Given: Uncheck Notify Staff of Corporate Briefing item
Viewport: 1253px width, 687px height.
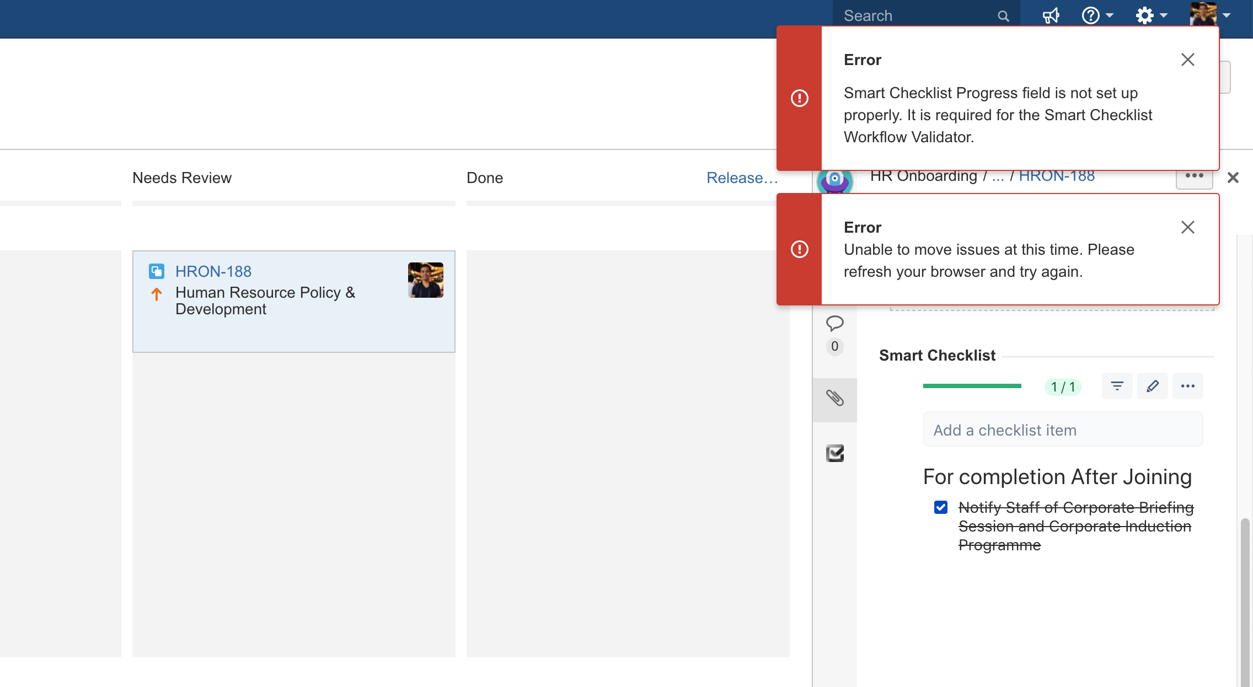Looking at the screenshot, I should (941, 507).
